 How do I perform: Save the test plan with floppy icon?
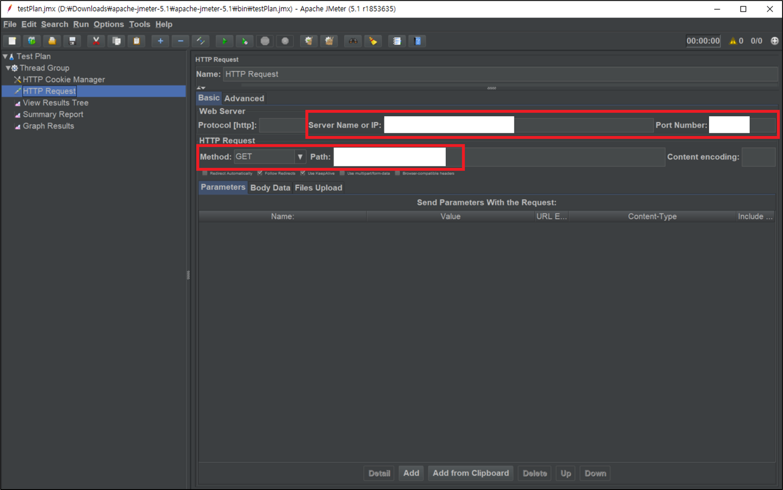[72, 41]
